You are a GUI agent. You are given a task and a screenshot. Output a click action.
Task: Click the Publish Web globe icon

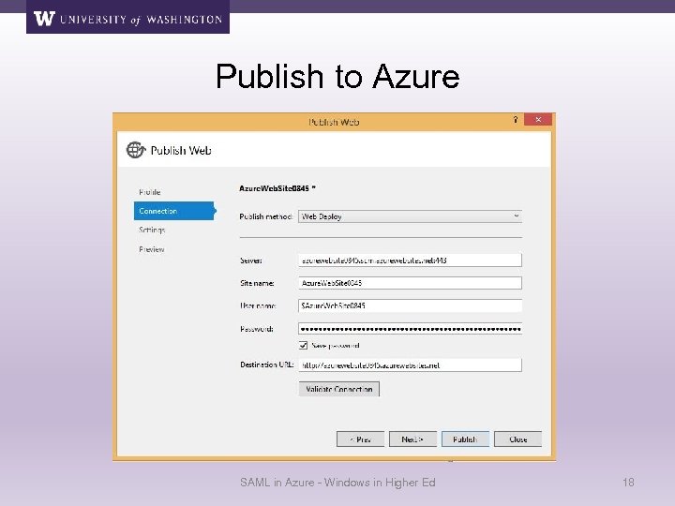tap(136, 150)
